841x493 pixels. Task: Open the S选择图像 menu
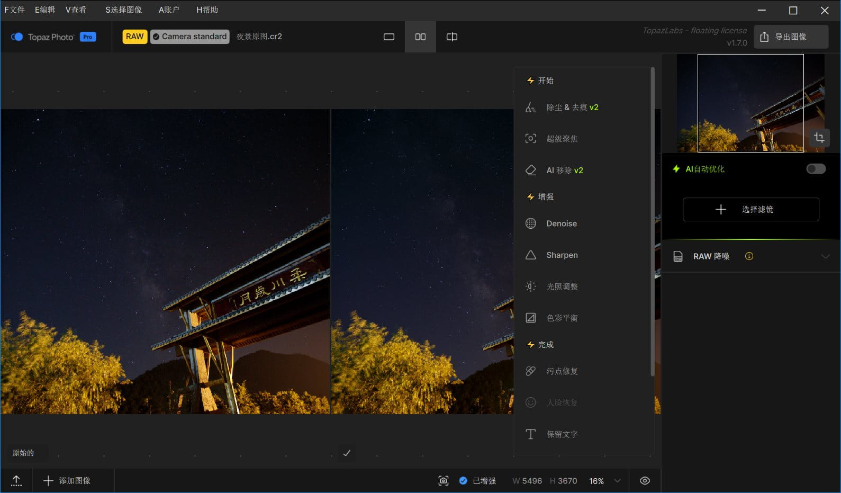click(123, 10)
